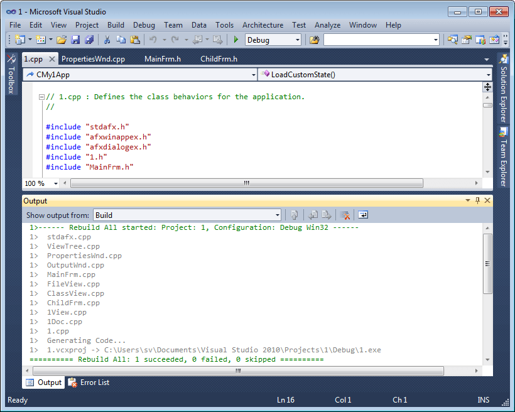Click the Undo toolbar icon
This screenshot has height=412, width=515.
tap(154, 40)
